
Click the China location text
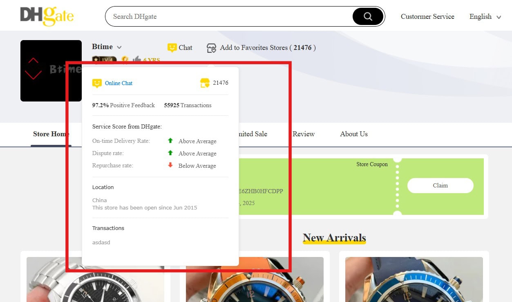99,201
